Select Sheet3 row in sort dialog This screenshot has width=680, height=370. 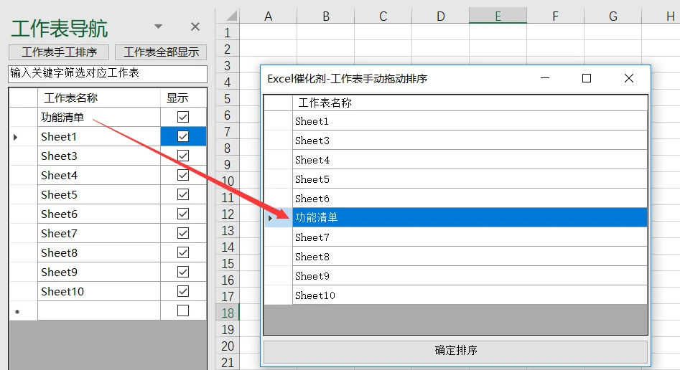[470, 141]
